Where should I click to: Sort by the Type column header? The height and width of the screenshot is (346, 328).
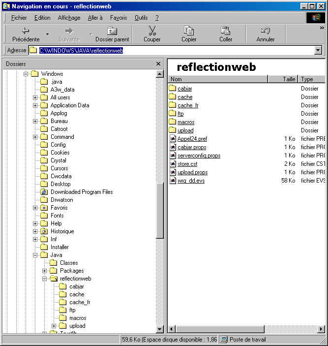(x=312, y=79)
